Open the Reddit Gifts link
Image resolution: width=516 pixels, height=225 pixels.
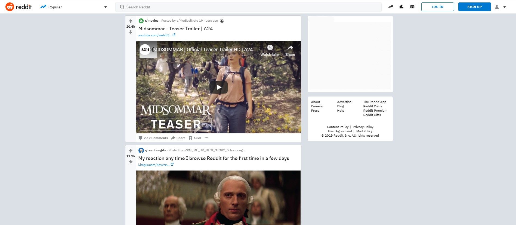click(372, 115)
